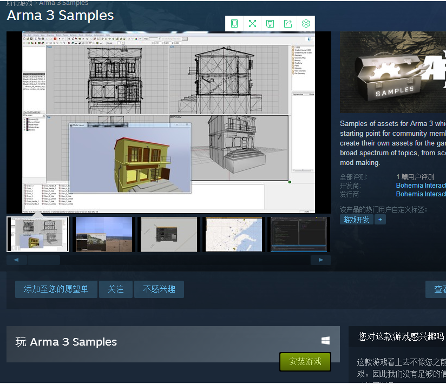Click the 全部评测: label

[x=353, y=177]
